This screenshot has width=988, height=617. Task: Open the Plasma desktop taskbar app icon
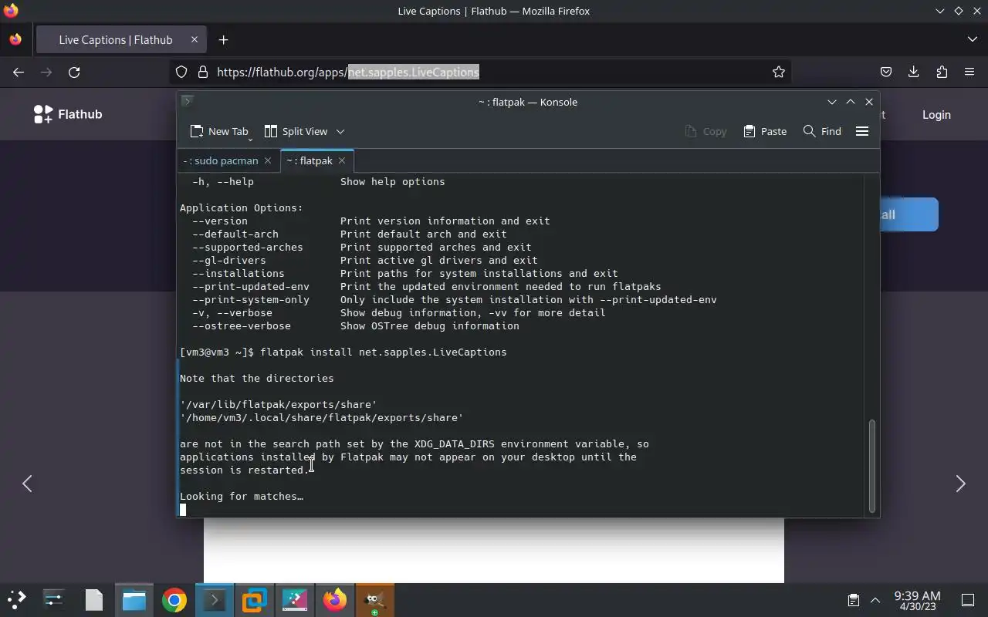coord(295,599)
